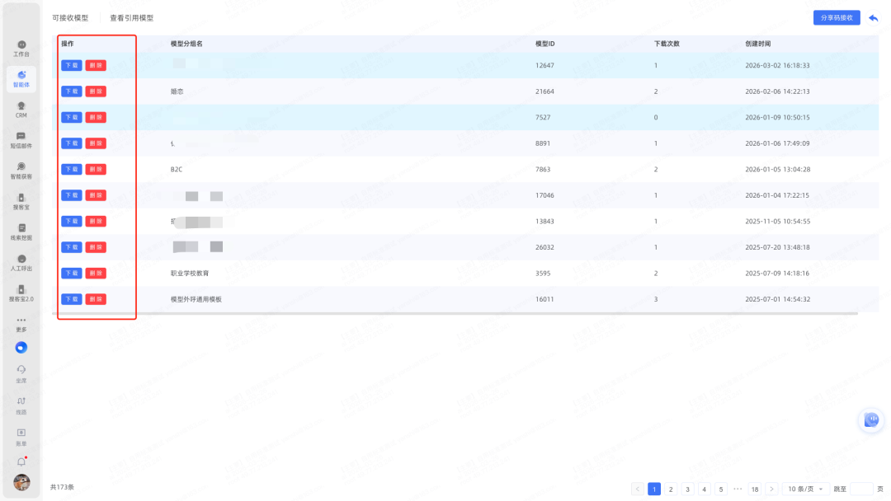Click 下载 for 模型外呼通用模板 row

71,299
